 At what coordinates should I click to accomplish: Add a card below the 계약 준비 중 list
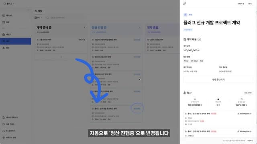pos(61,57)
